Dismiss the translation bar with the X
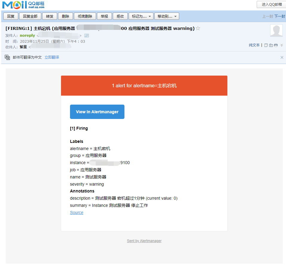This screenshot has width=286, height=266. 282,57
